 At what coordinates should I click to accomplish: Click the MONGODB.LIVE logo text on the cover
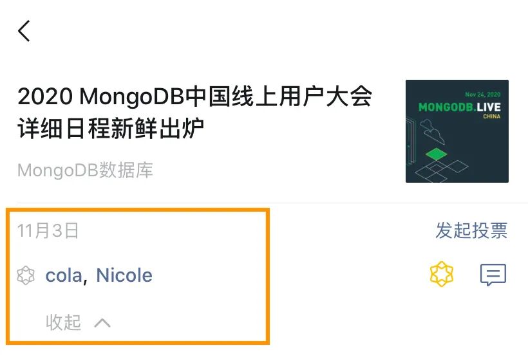pyautogui.click(x=460, y=107)
